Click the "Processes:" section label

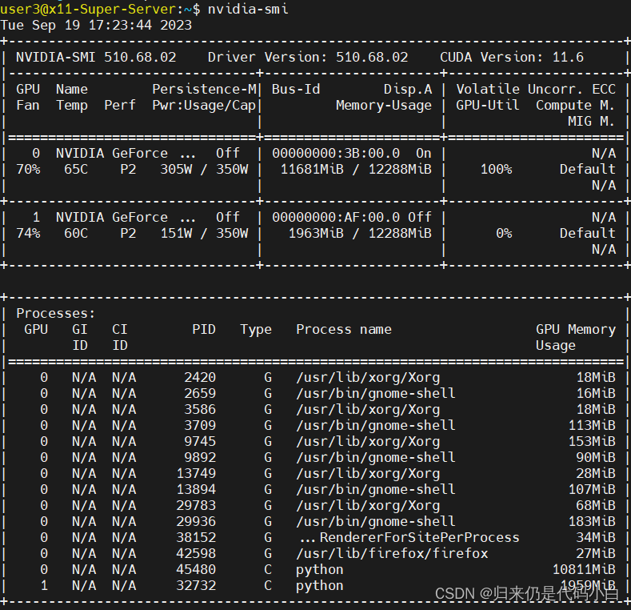56,314
